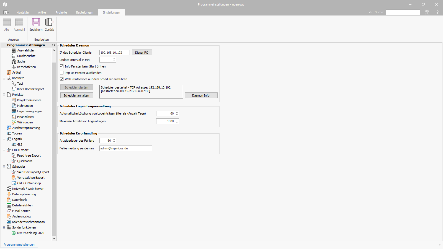Click the binoculars search icon

pyautogui.click(x=427, y=12)
